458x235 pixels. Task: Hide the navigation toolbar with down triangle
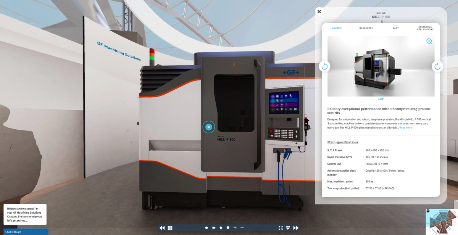(x=288, y=228)
